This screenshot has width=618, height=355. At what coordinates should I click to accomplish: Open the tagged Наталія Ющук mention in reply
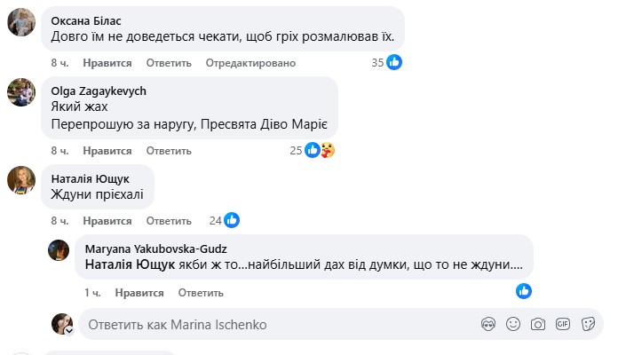(124, 264)
